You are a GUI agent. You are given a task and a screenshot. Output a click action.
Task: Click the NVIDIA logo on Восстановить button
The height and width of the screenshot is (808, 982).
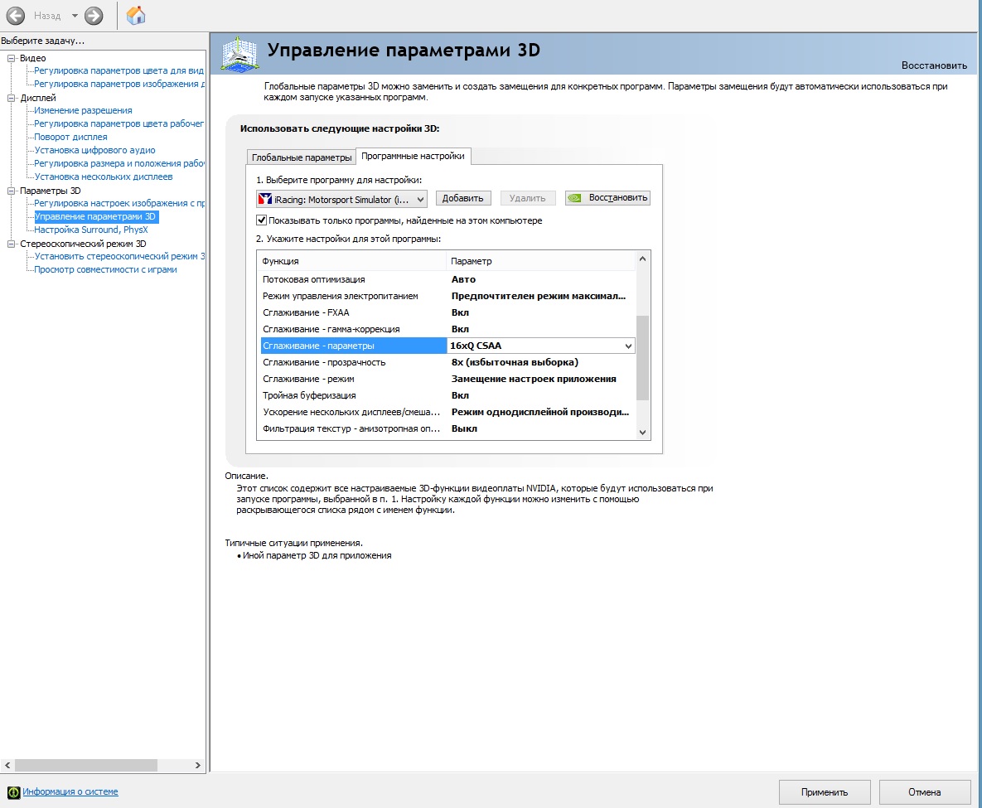click(x=575, y=198)
